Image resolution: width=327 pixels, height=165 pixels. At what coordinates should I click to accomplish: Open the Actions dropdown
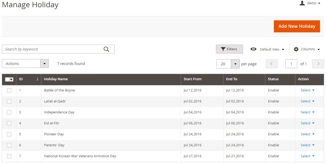pyautogui.click(x=25, y=64)
